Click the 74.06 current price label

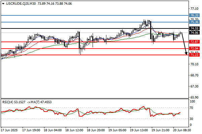point(194,33)
